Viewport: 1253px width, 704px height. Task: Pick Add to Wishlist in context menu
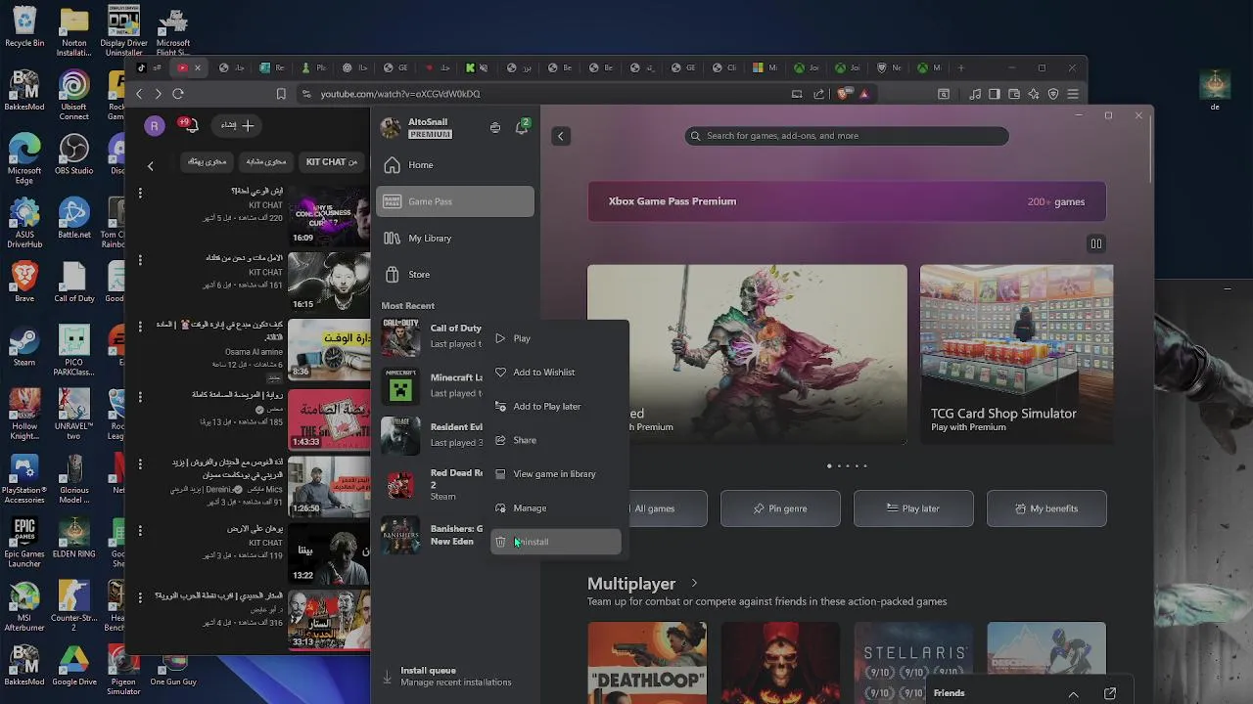pos(555,373)
